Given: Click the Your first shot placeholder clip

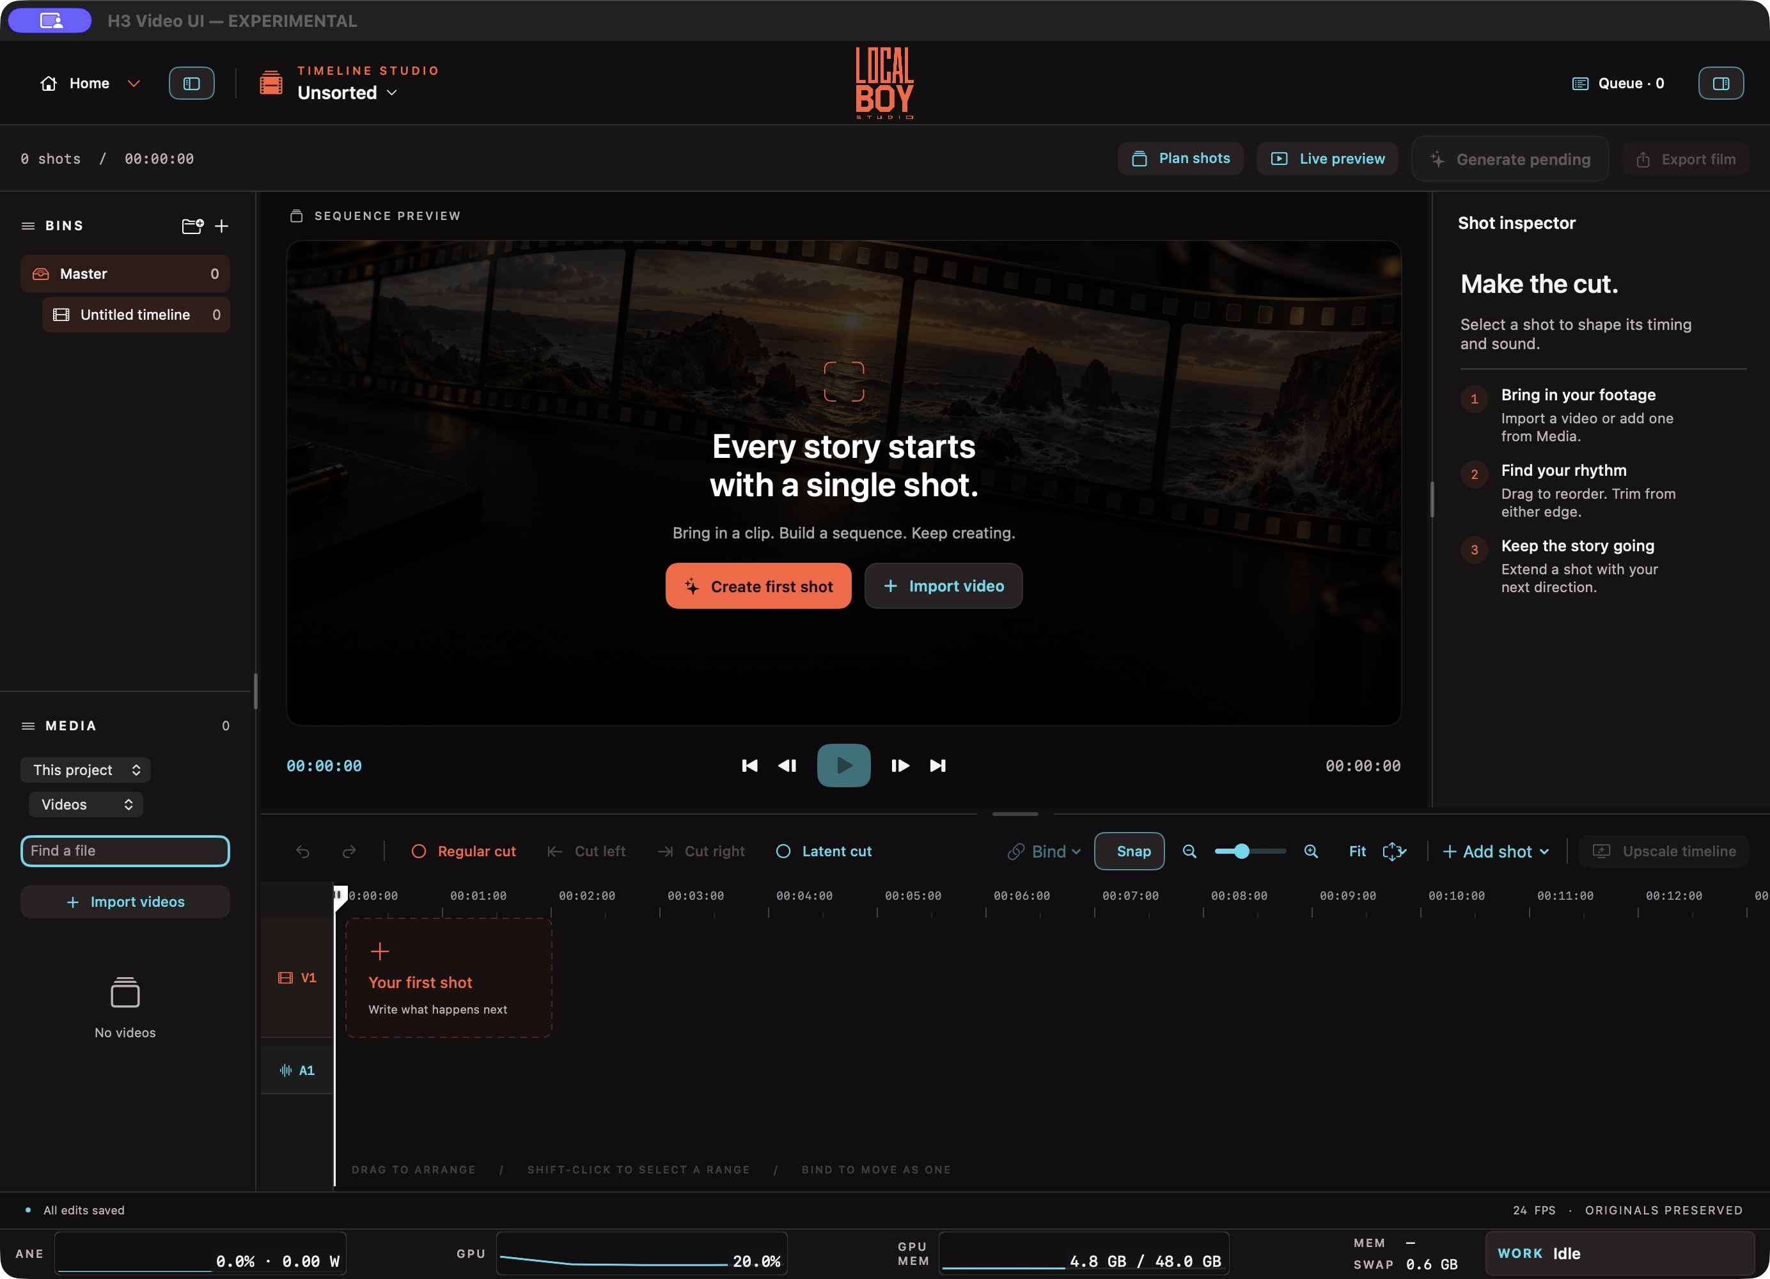Looking at the screenshot, I should (449, 978).
